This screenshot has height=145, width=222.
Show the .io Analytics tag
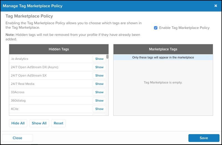[99, 59]
